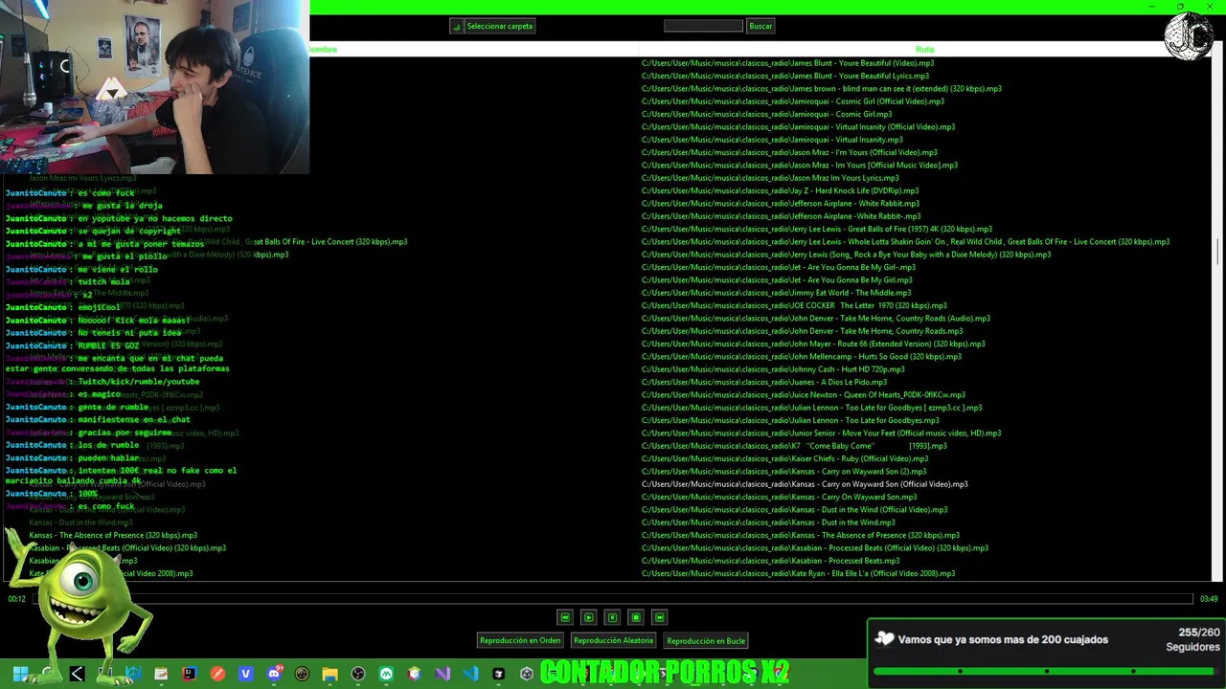Open the Windows Start menu
The image size is (1226, 689).
click(20, 674)
